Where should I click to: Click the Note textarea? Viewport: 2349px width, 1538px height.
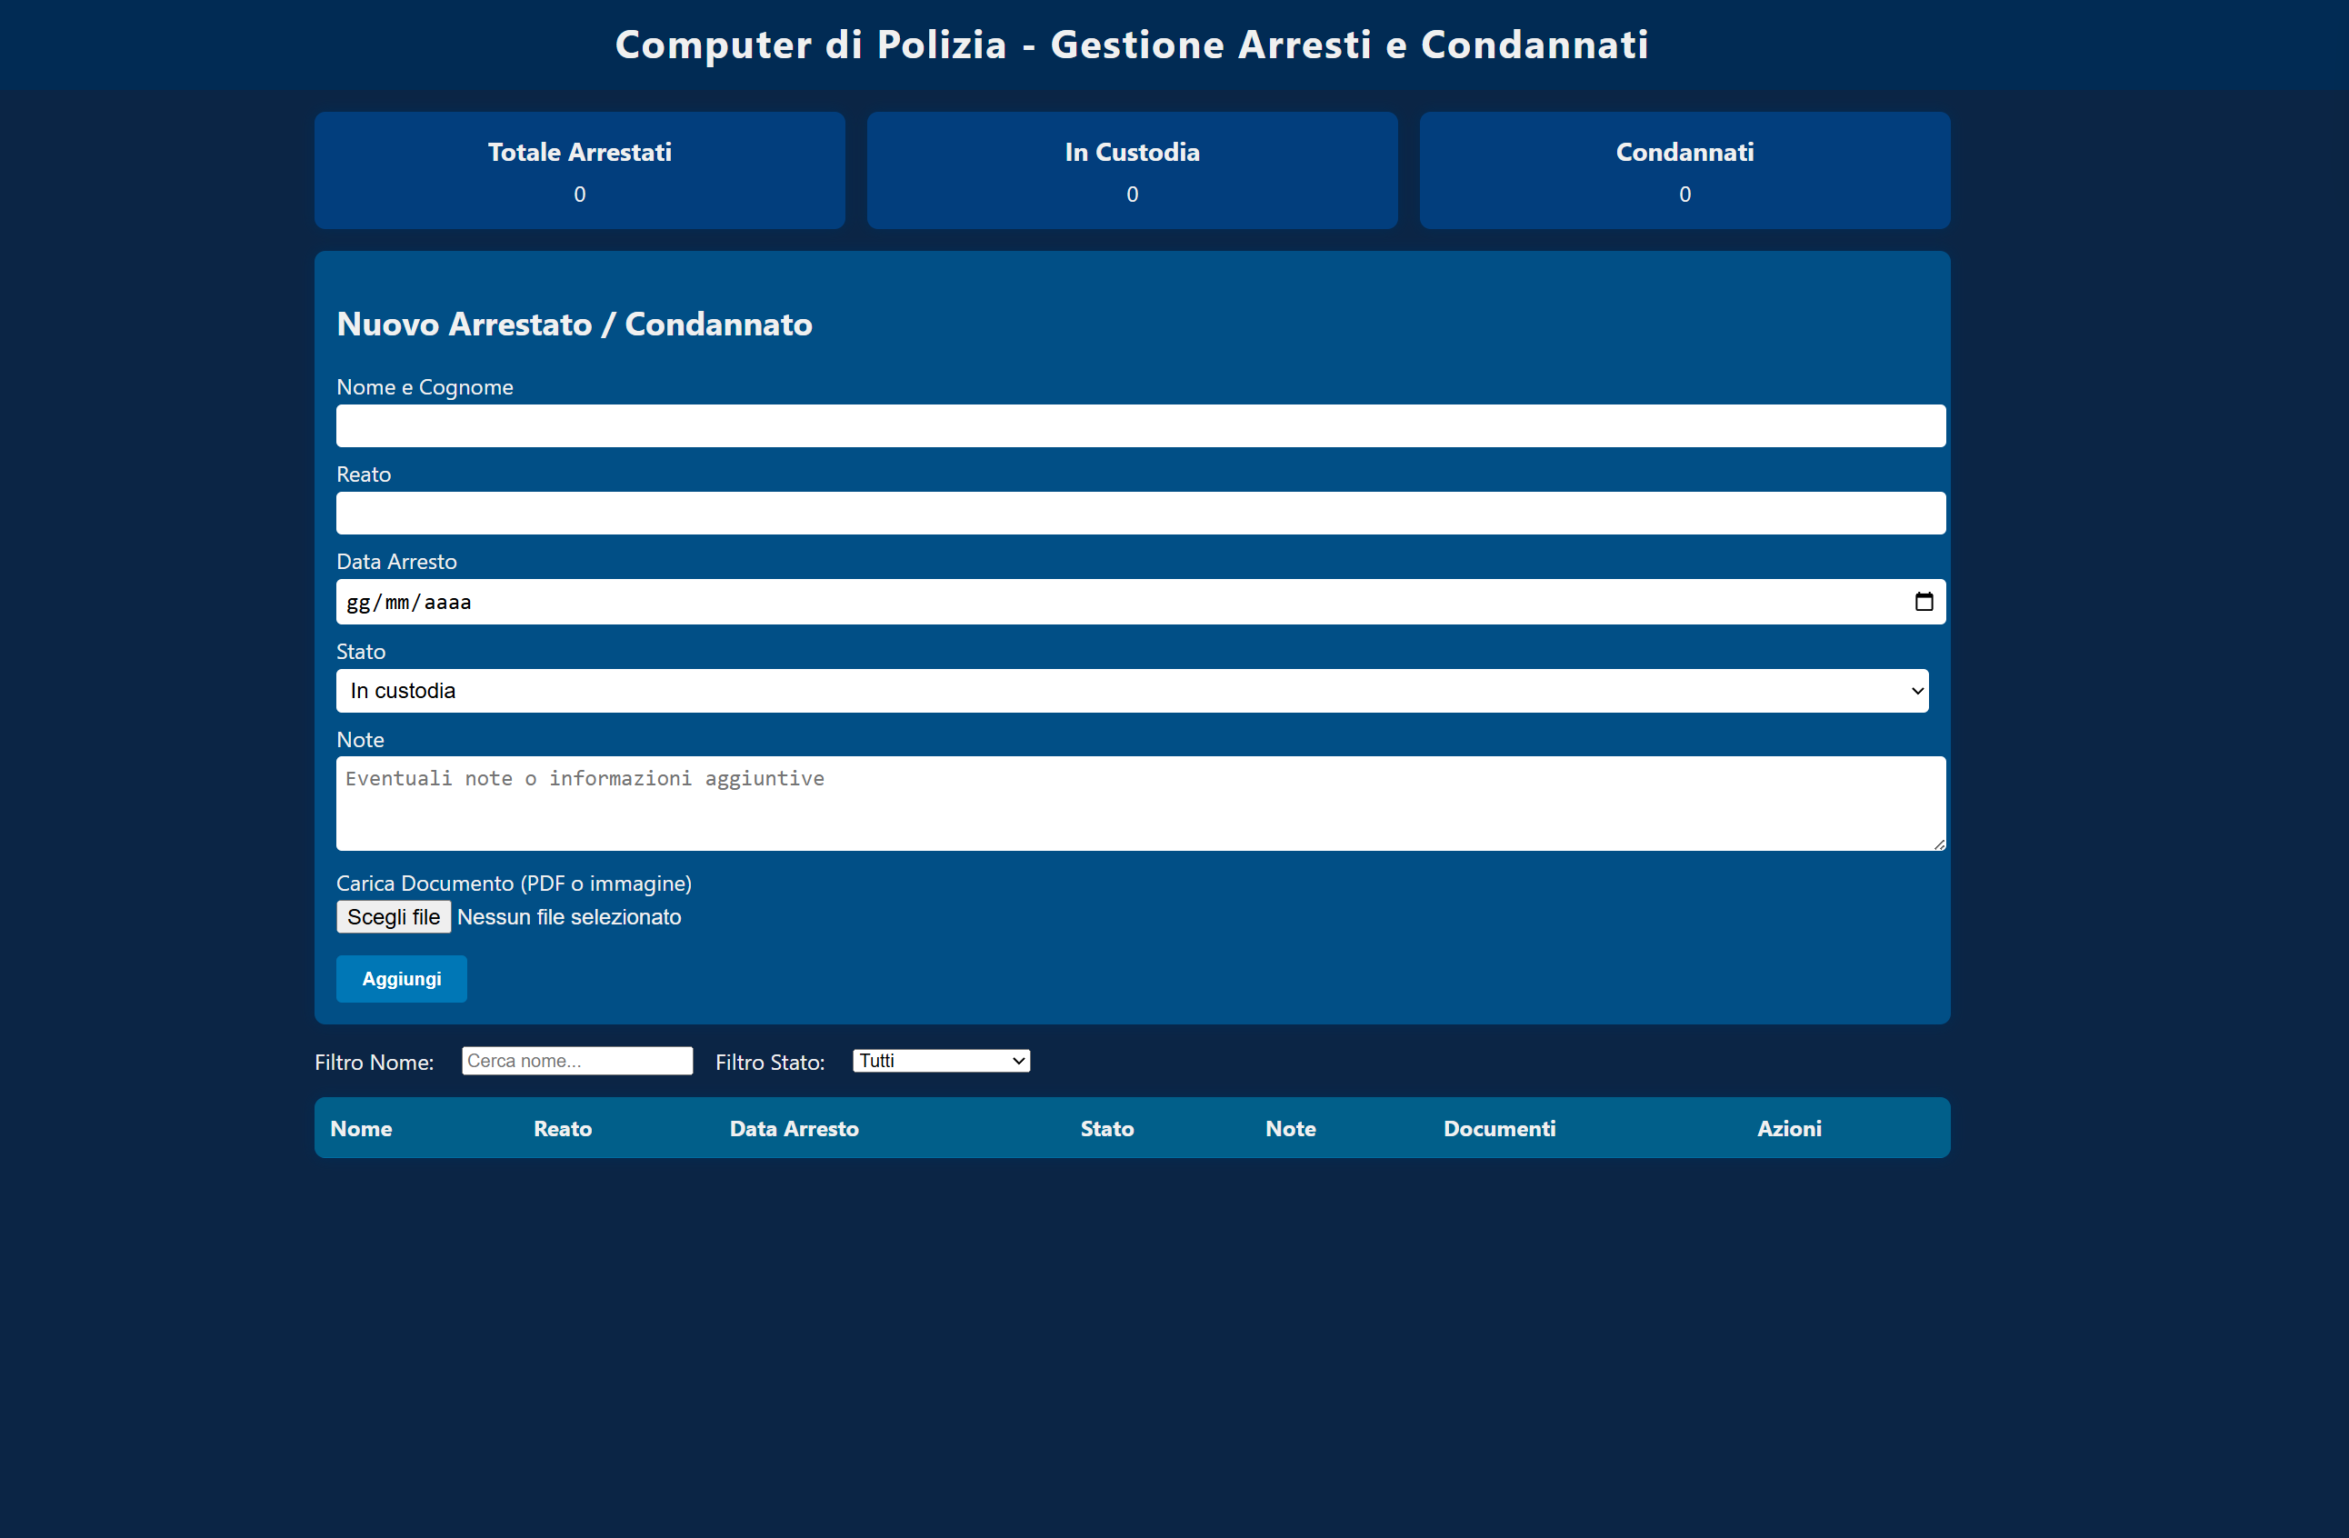[x=1141, y=804]
